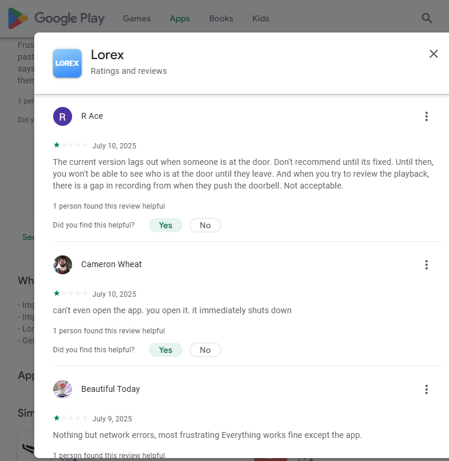The height and width of the screenshot is (461, 449).
Task: Click the reviewer name R Ace
Action: pyautogui.click(x=92, y=116)
